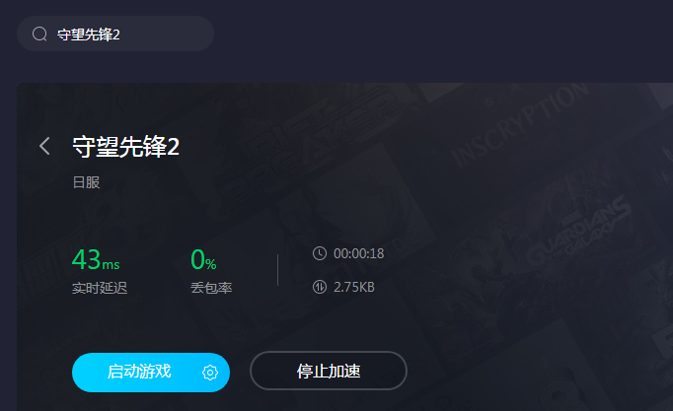Click the vertical divider between stats
Viewport: 673px width, 411px height.
277,270
